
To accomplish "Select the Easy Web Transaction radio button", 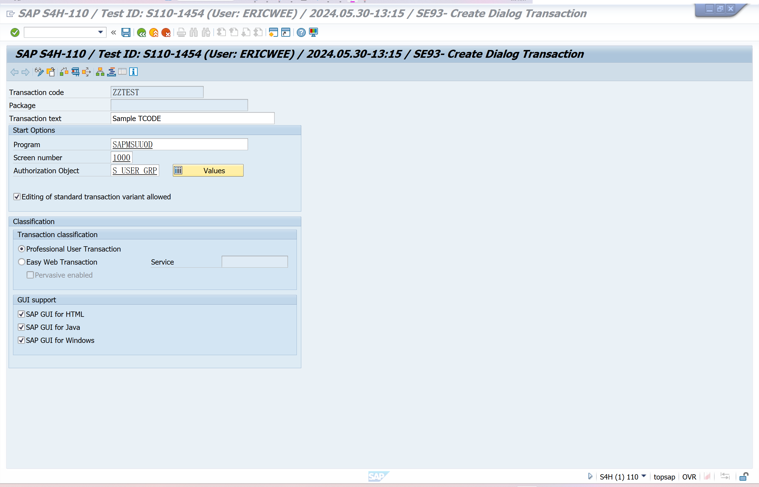I will tap(21, 262).
